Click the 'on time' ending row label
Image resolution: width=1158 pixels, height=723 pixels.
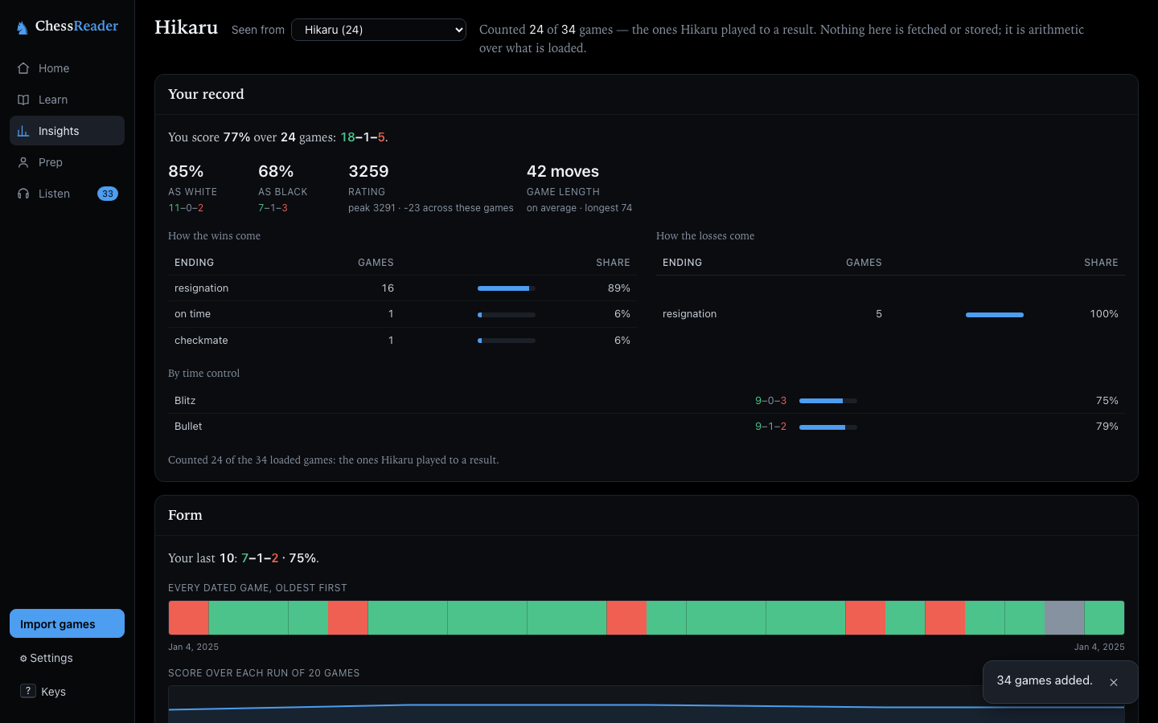point(193,314)
